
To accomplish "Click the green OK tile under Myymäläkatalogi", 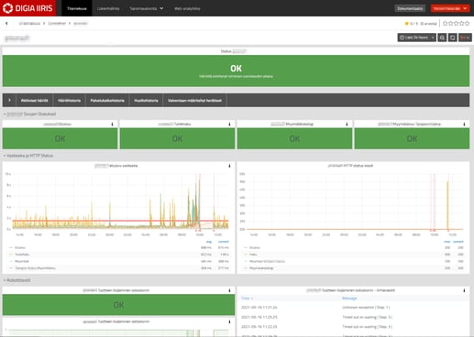I will (294, 138).
